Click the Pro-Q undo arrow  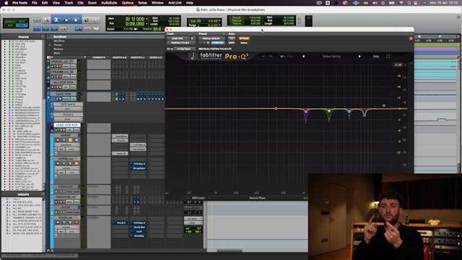tap(263, 56)
